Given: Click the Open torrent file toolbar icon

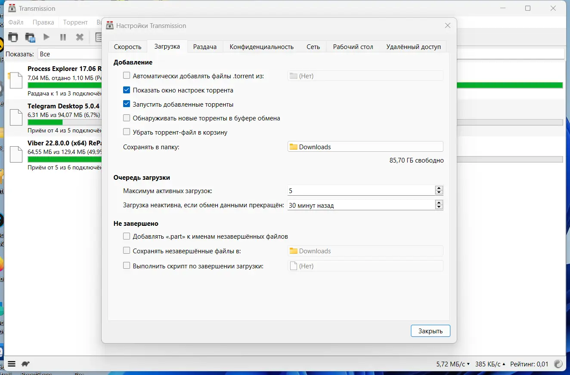Looking at the screenshot, I should (13, 37).
